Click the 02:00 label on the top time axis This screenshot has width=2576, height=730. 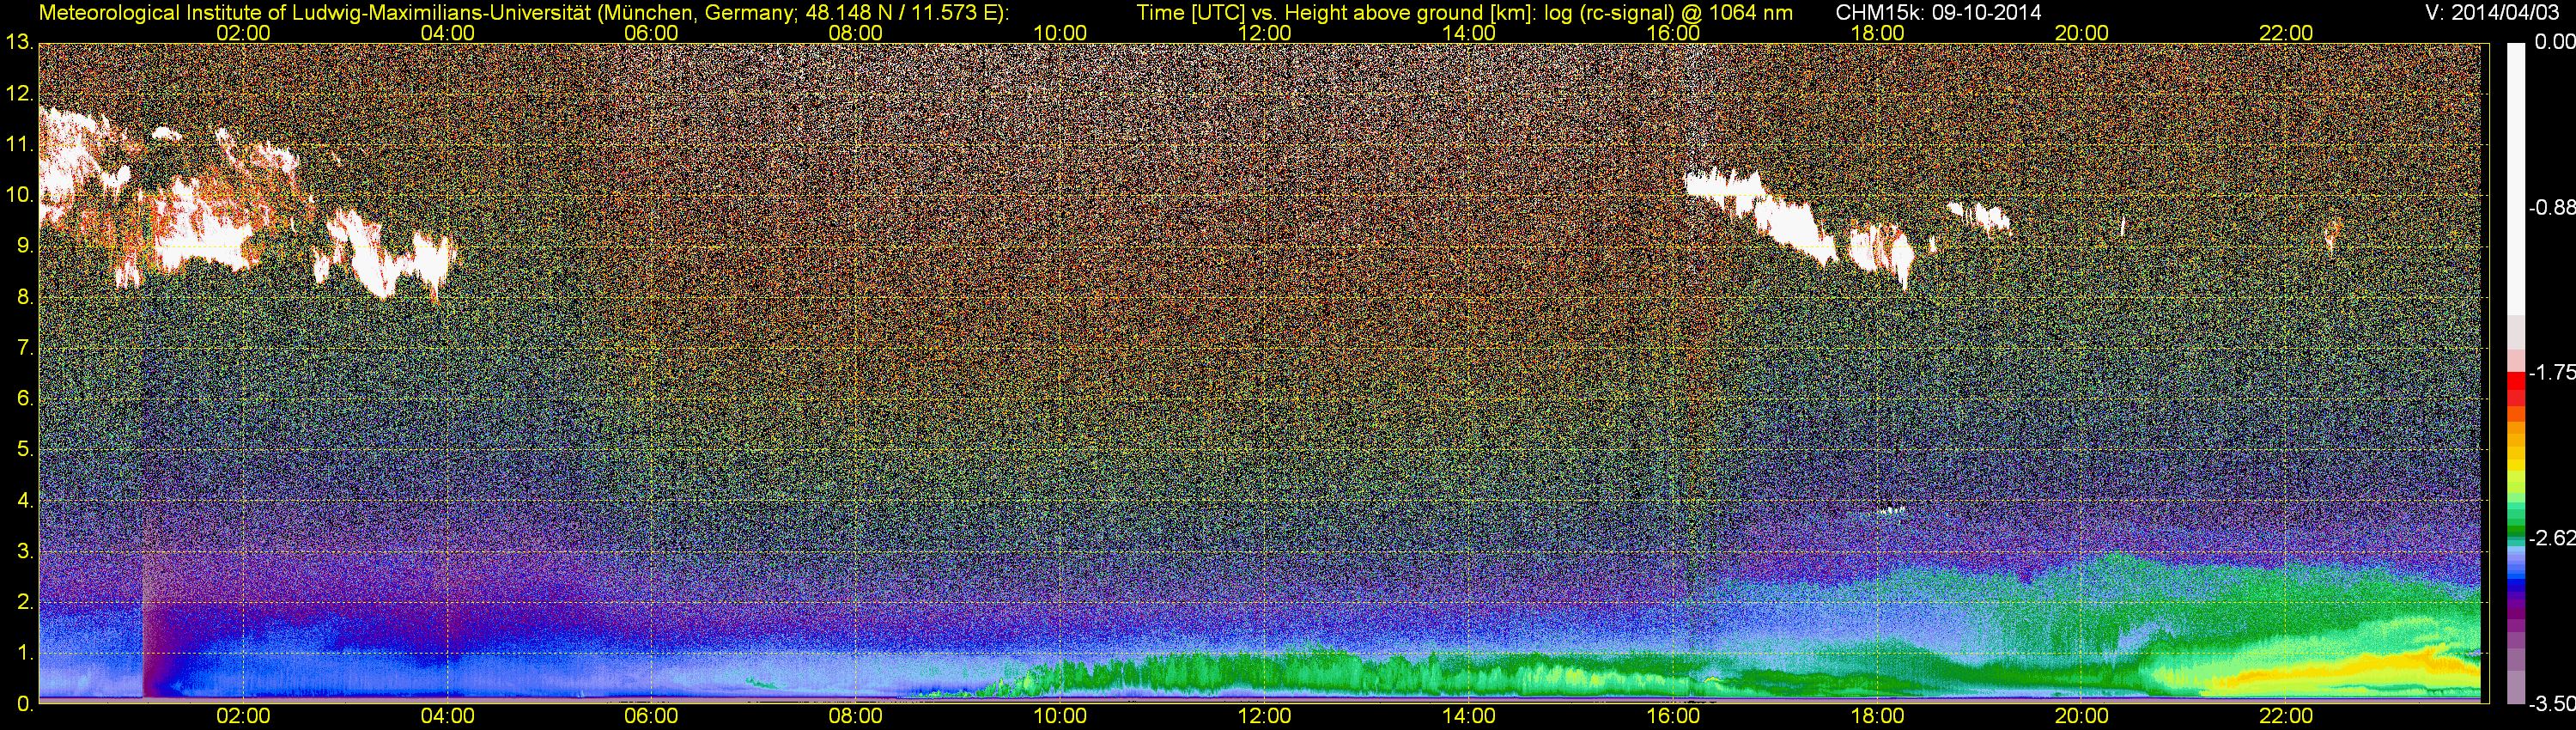[x=243, y=33]
